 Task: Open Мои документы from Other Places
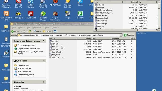coord(24,68)
